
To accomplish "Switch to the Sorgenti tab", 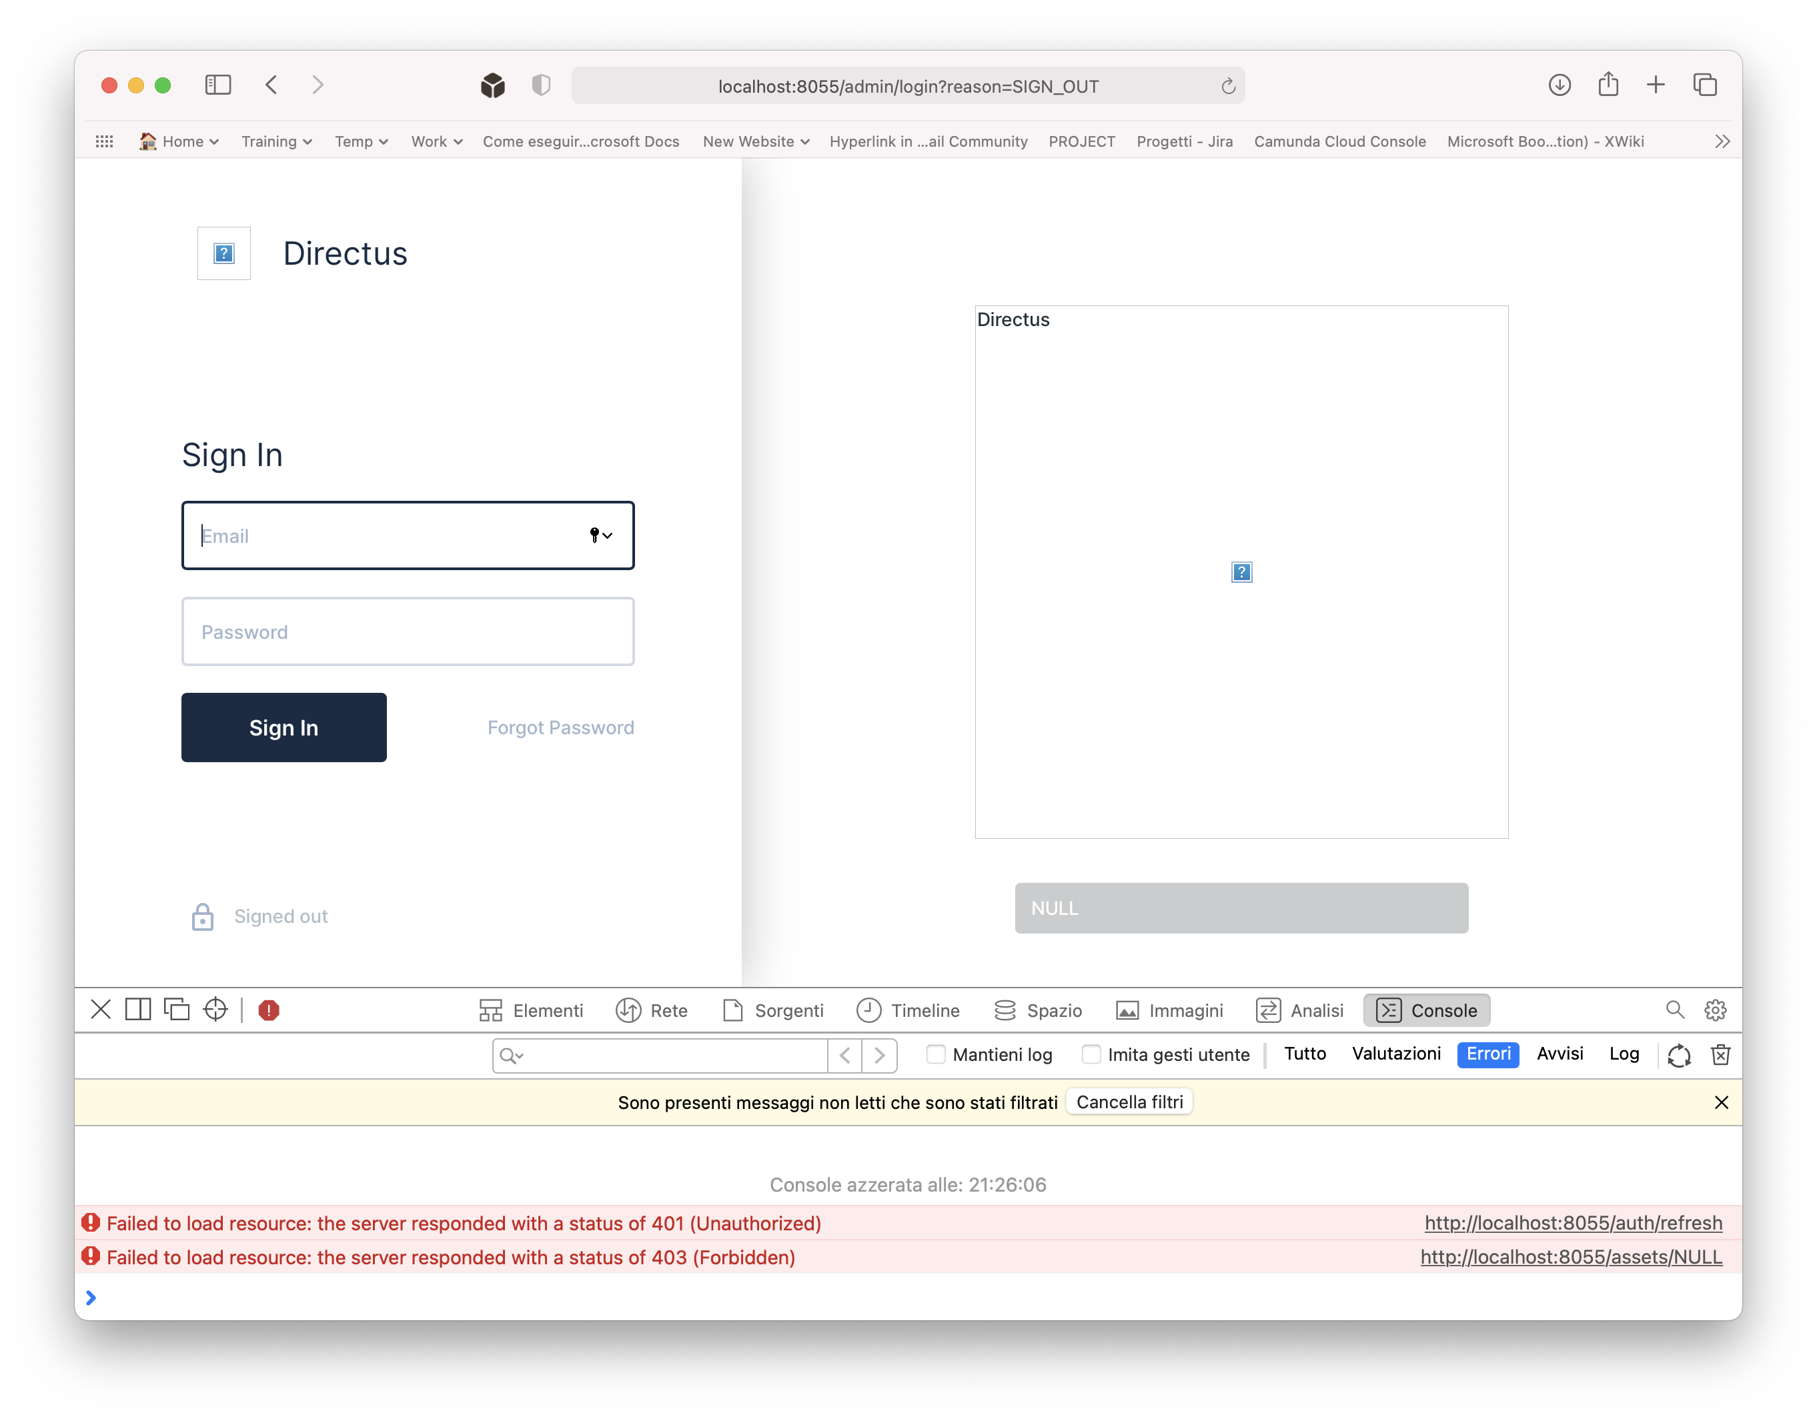I will coord(773,1010).
